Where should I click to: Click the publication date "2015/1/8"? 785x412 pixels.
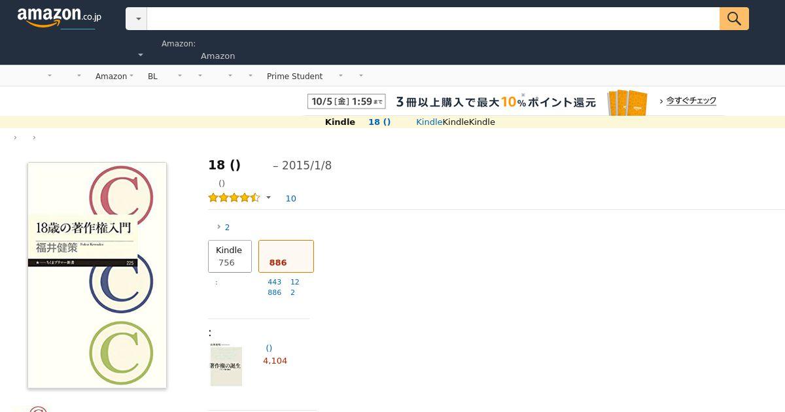point(307,165)
